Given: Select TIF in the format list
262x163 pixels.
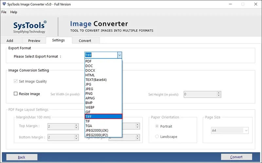Looking at the screenshot, I should tap(103, 121).
